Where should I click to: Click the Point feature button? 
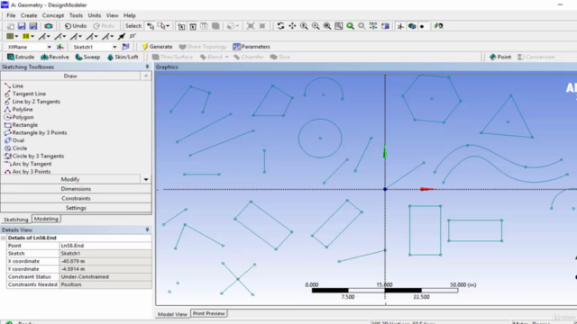click(500, 57)
